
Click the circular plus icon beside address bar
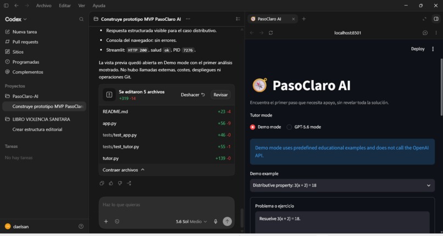(425, 33)
